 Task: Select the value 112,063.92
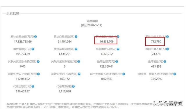(x=23, y=79)
